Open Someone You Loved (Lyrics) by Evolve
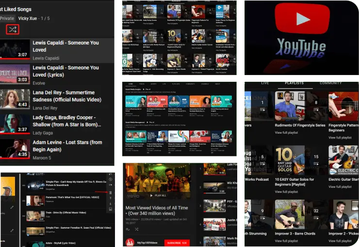Image resolution: width=359 pixels, height=247 pixels. (65, 71)
